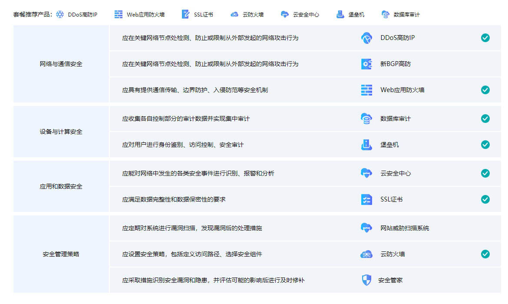
Task: Click the Web应用防火墙 icon in the recommended bar
Action: pyautogui.click(x=119, y=14)
